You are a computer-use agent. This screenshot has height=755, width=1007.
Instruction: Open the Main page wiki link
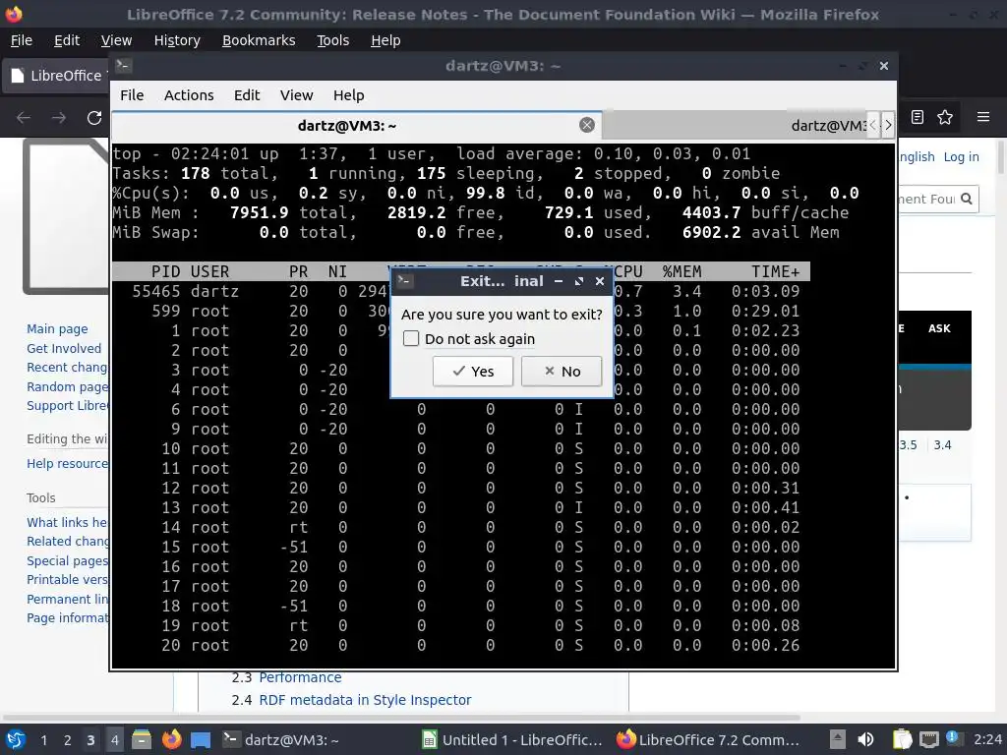(x=57, y=328)
